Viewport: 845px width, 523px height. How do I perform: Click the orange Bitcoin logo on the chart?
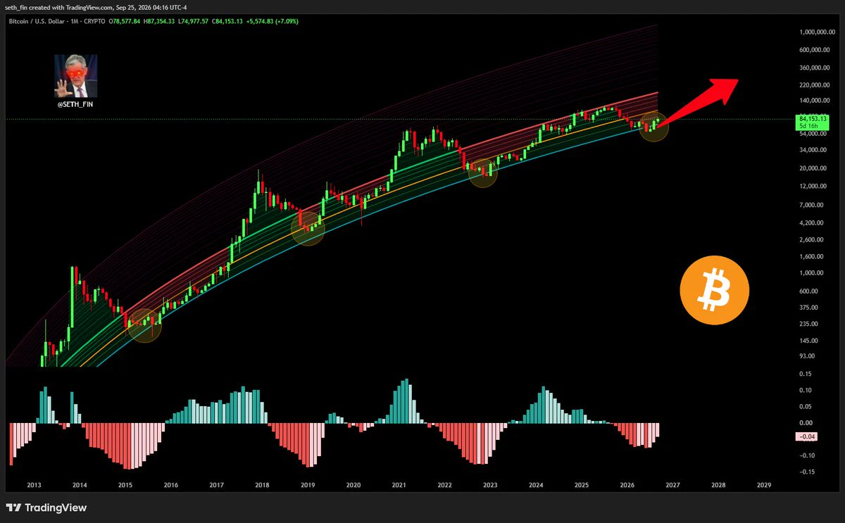pos(715,290)
